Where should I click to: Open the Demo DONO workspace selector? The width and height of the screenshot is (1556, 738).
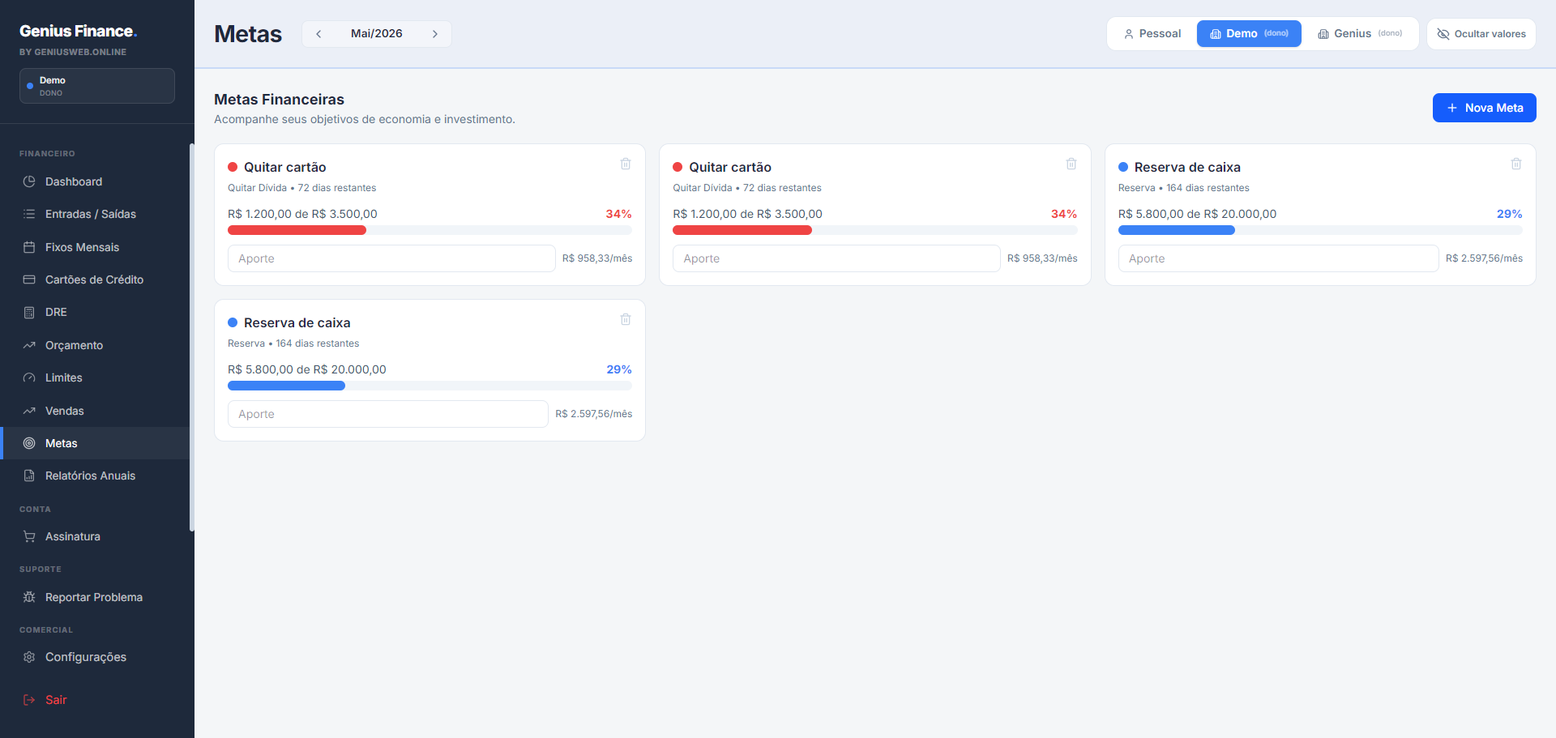point(97,86)
